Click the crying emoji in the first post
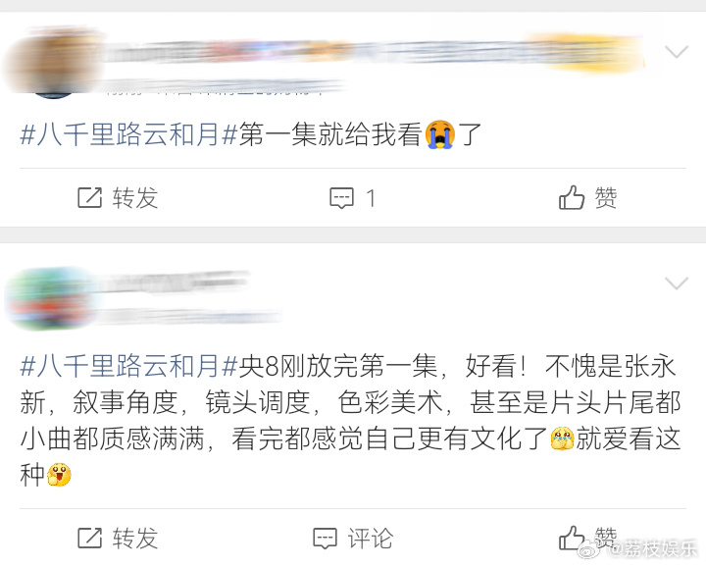This screenshot has width=706, height=567. tap(440, 134)
